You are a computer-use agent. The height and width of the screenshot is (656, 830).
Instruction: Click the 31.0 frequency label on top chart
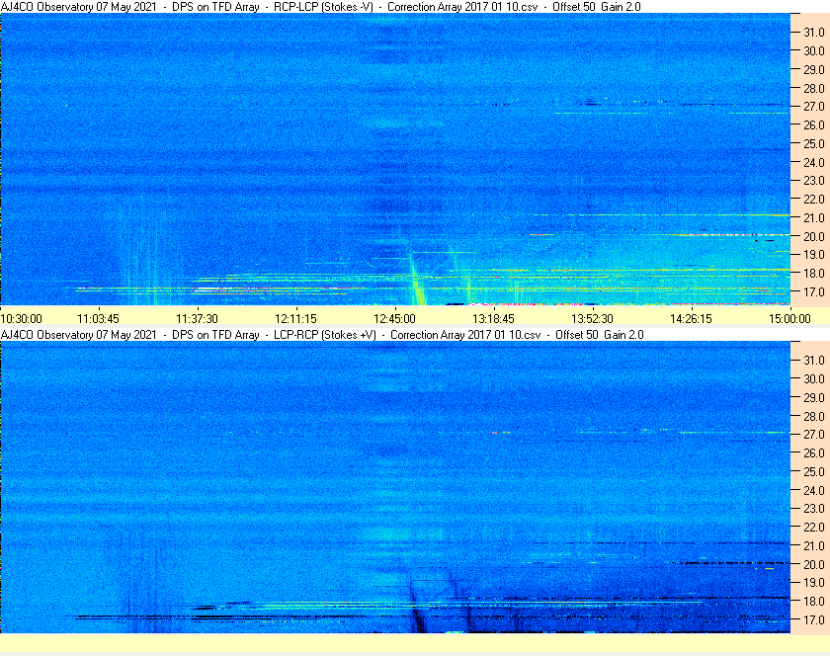tap(814, 33)
